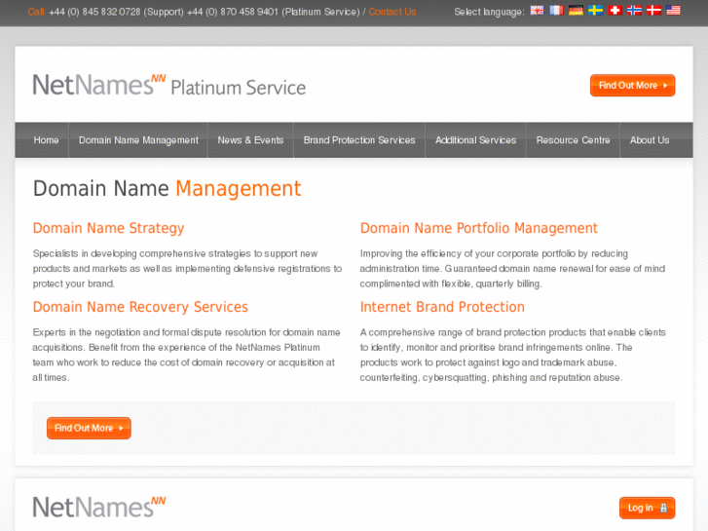Open News & Events menu item
The image size is (708, 531).
click(250, 140)
